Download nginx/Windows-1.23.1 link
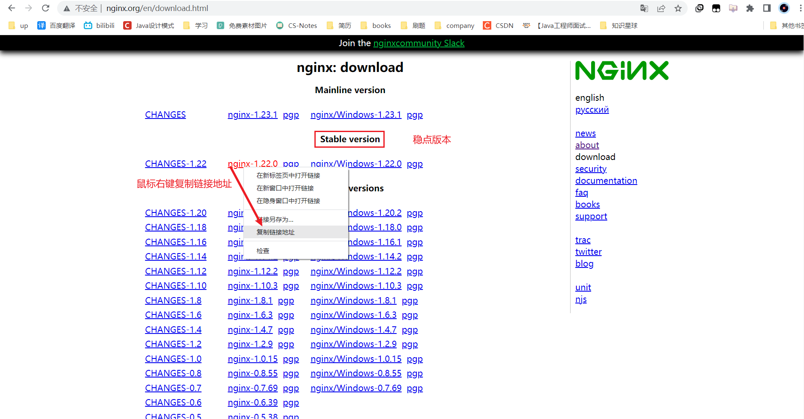Viewport: 804px width, 419px height. [x=356, y=115]
